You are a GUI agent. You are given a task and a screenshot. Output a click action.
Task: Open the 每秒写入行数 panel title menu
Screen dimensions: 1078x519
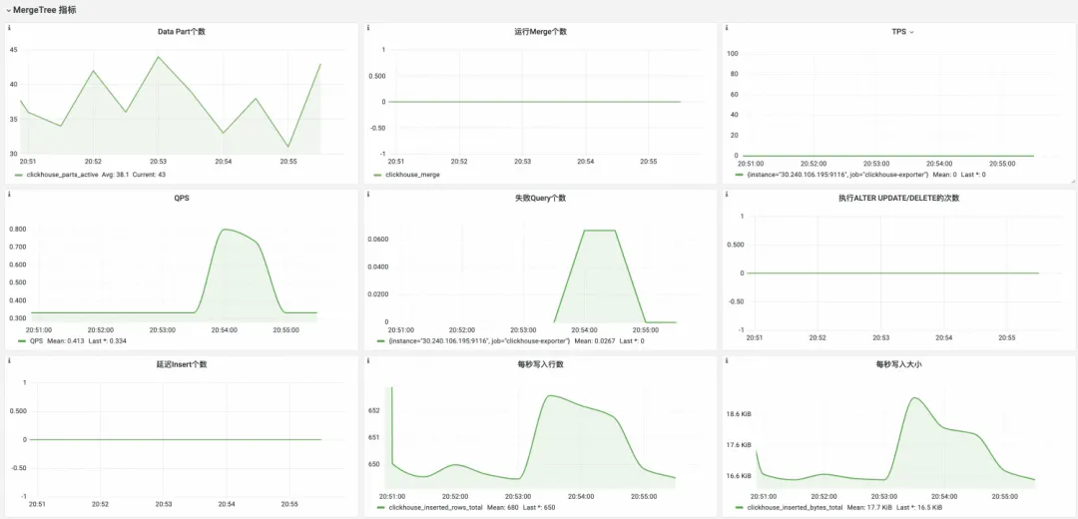tap(541, 364)
